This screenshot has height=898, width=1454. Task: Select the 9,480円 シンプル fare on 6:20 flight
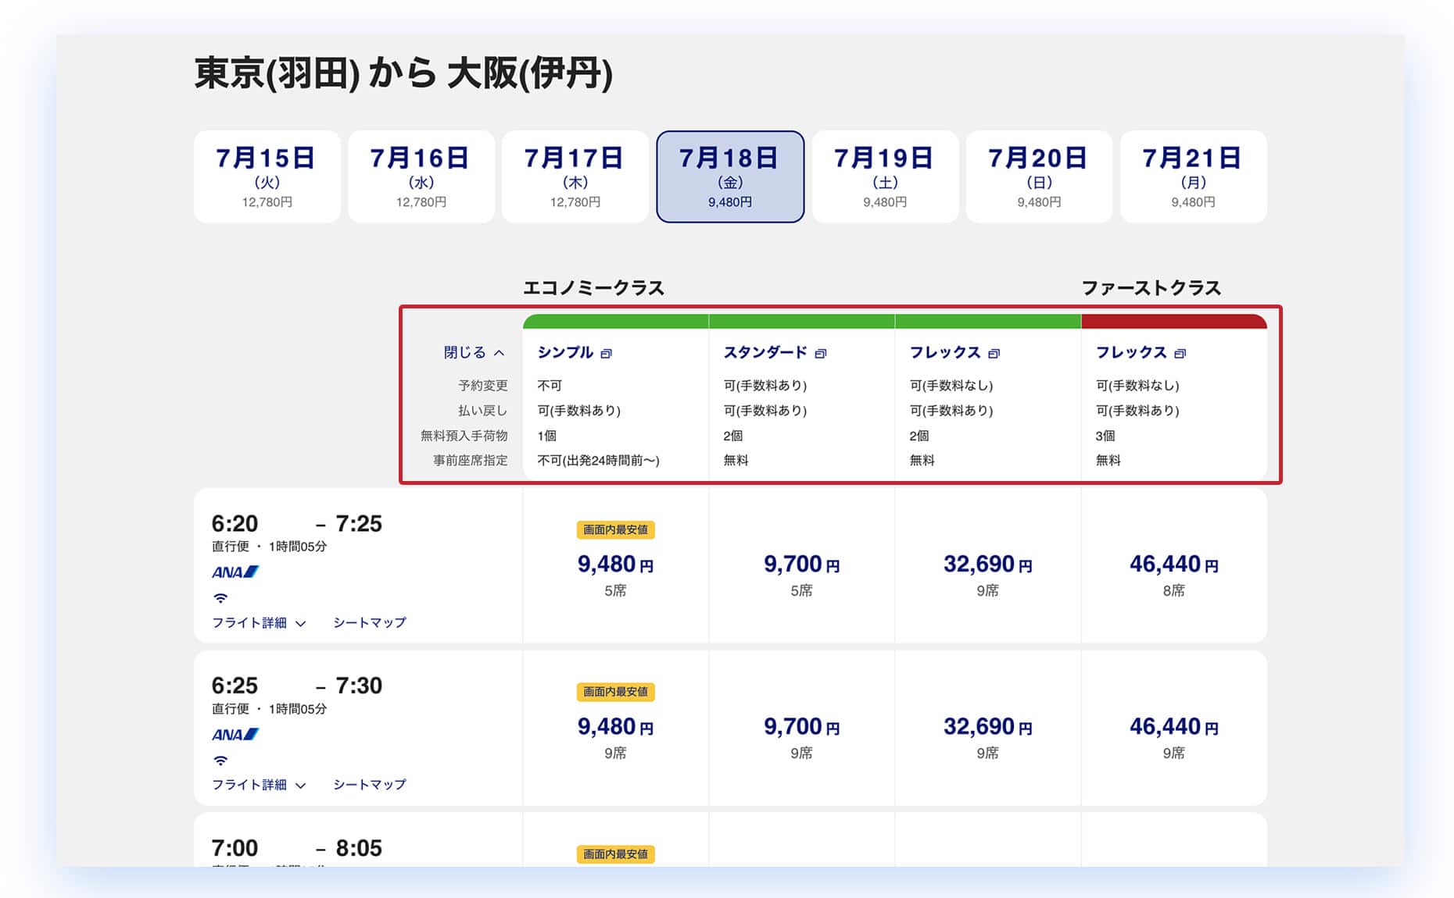(615, 565)
